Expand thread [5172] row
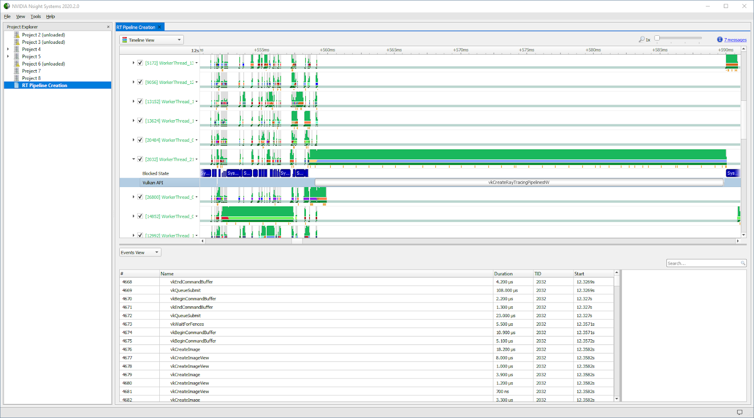Screen dimensions: 754x418 [x=133, y=63]
